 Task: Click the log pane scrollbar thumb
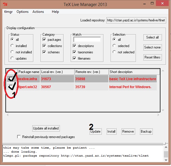[166, 154]
